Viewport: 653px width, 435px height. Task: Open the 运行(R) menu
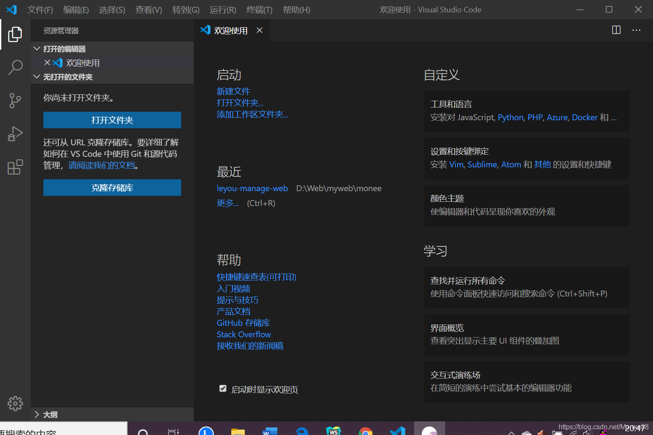(x=223, y=9)
